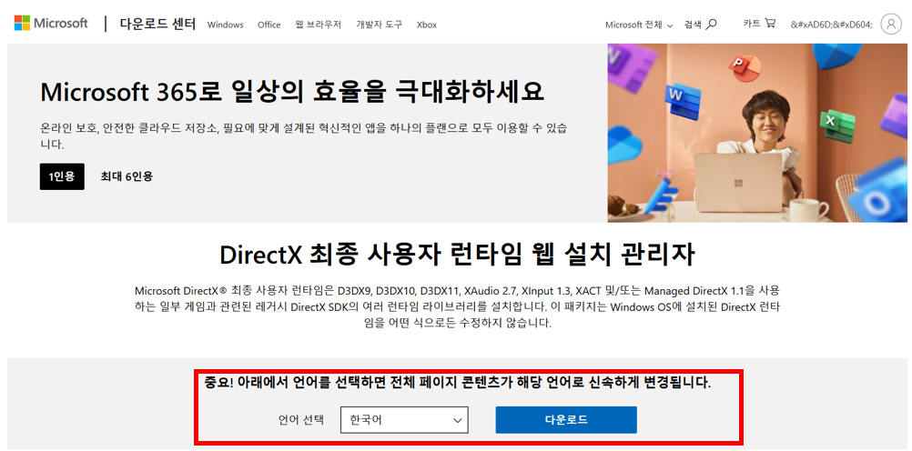Select the 최대 6인용 plan tab
This screenshot has height=451, width=912.
pos(127,176)
